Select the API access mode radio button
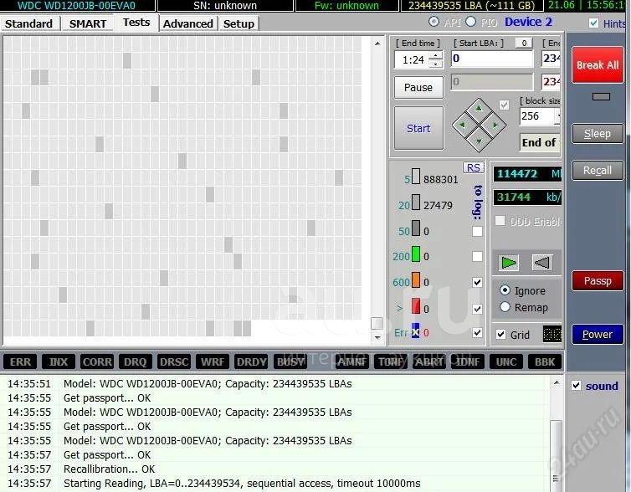This screenshot has height=492, width=631. 433,22
